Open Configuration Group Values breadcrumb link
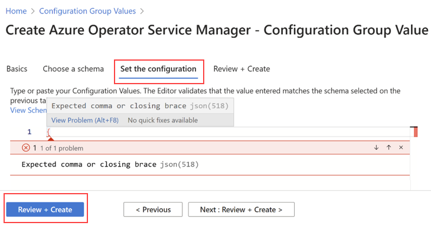This screenshot has width=431, height=229. point(87,11)
